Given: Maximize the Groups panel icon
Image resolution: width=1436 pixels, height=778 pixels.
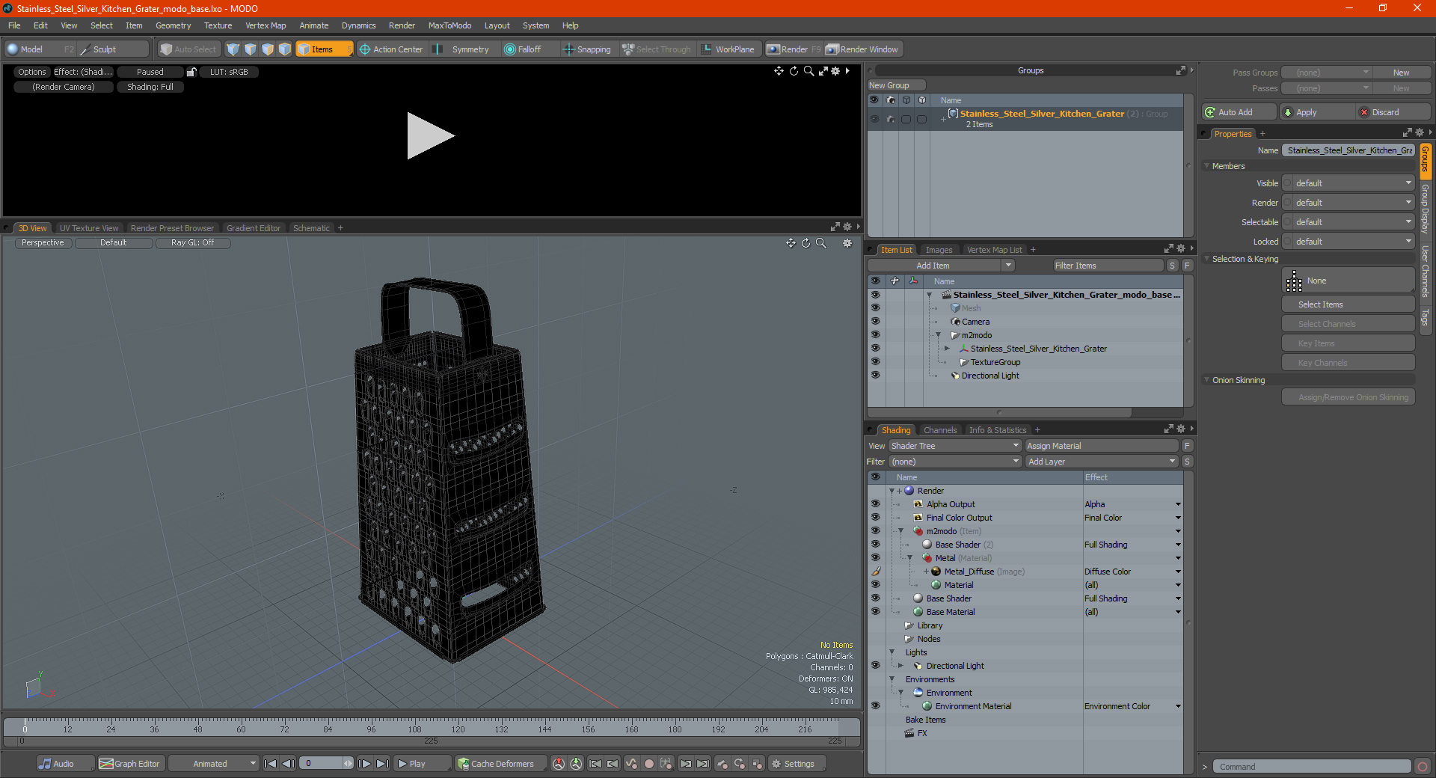Looking at the screenshot, I should [1181, 70].
